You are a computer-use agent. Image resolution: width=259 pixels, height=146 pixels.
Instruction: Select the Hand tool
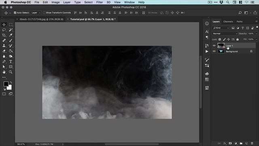(4, 72)
